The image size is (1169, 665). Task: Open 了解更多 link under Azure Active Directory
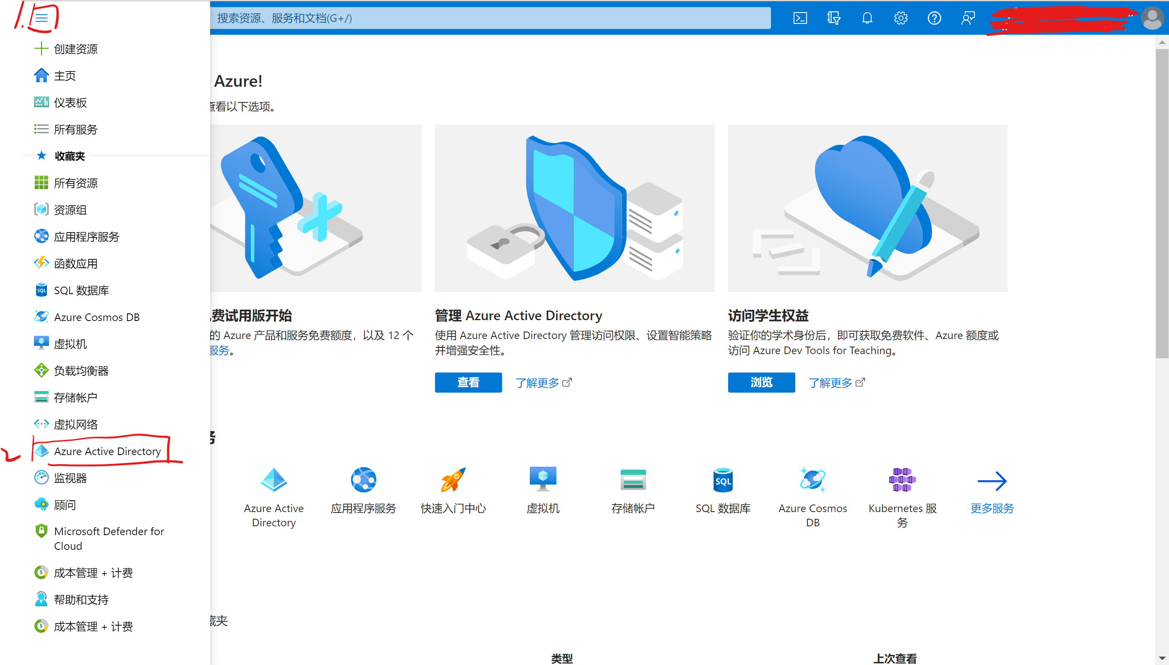tap(543, 383)
